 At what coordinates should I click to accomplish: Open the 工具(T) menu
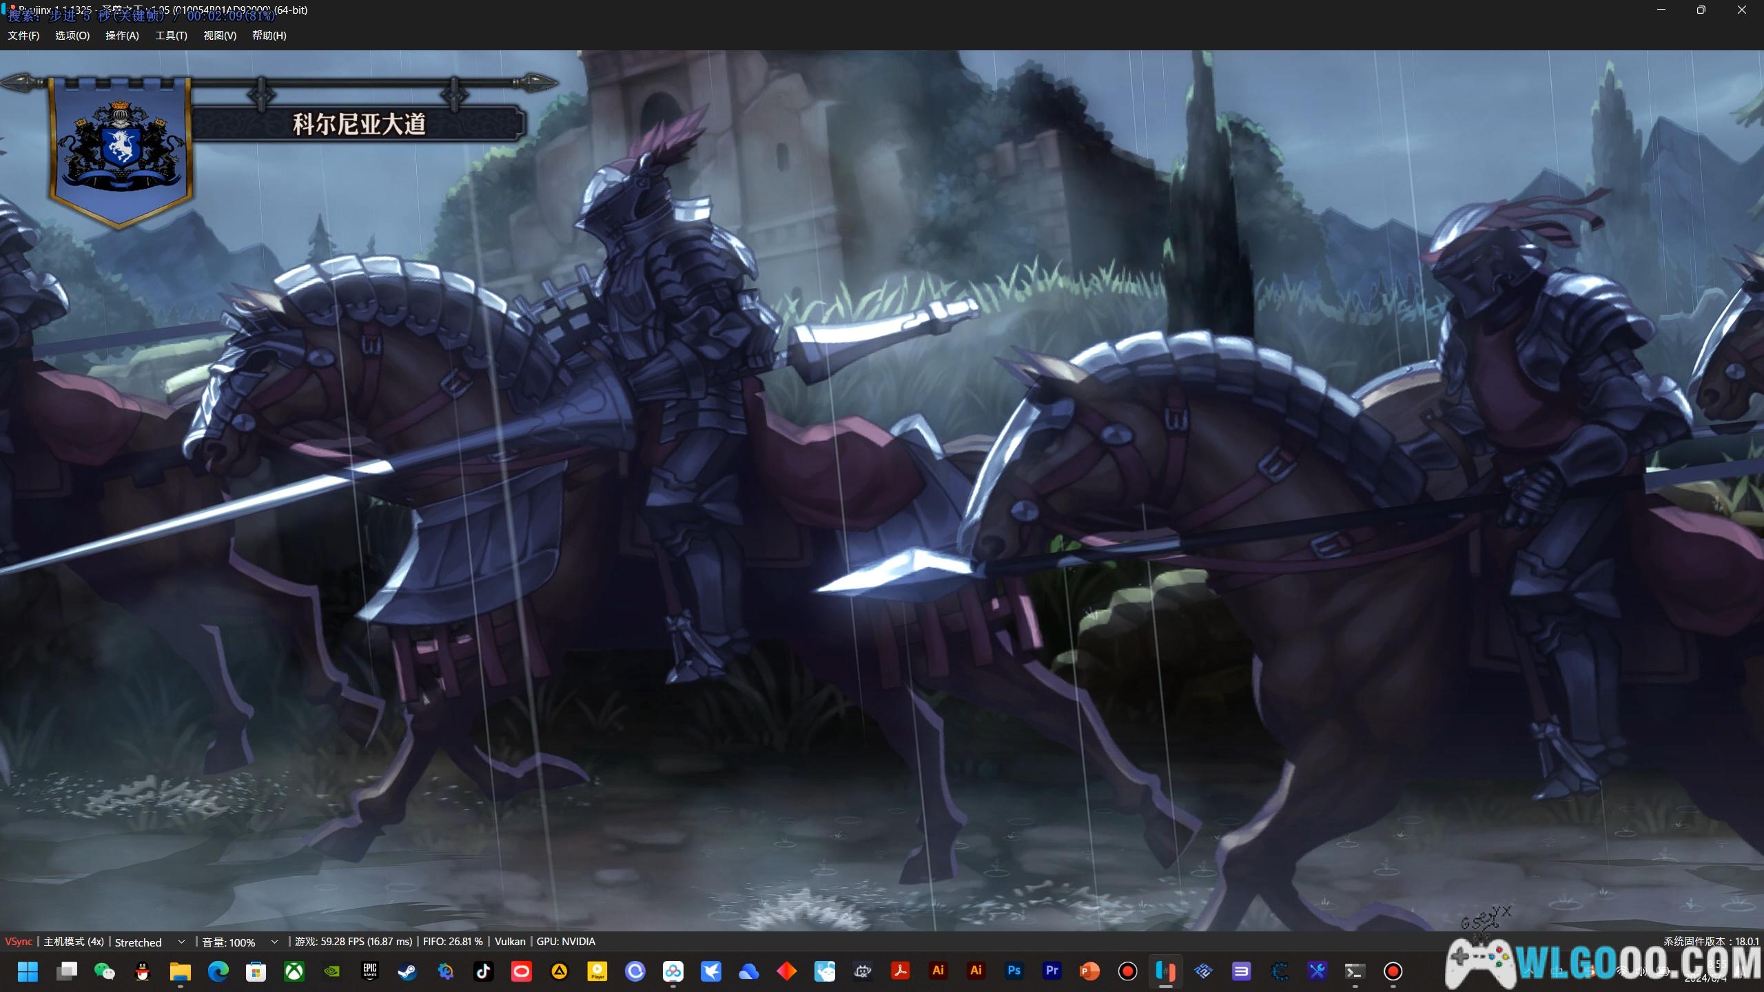(x=171, y=36)
